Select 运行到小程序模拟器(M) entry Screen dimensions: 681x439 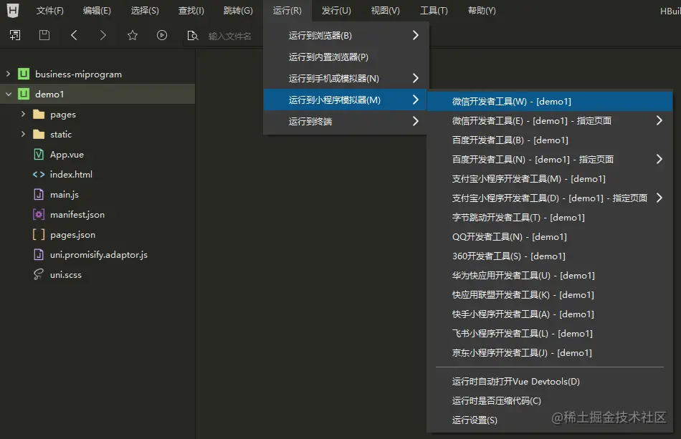(x=346, y=100)
